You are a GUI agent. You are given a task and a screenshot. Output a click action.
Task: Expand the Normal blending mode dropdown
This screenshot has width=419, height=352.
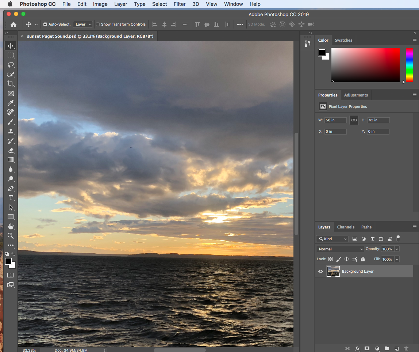pos(340,249)
